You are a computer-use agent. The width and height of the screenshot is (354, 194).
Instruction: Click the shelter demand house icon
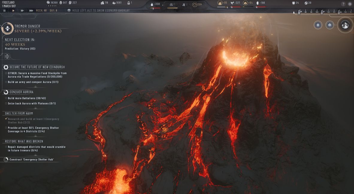tap(220, 3)
